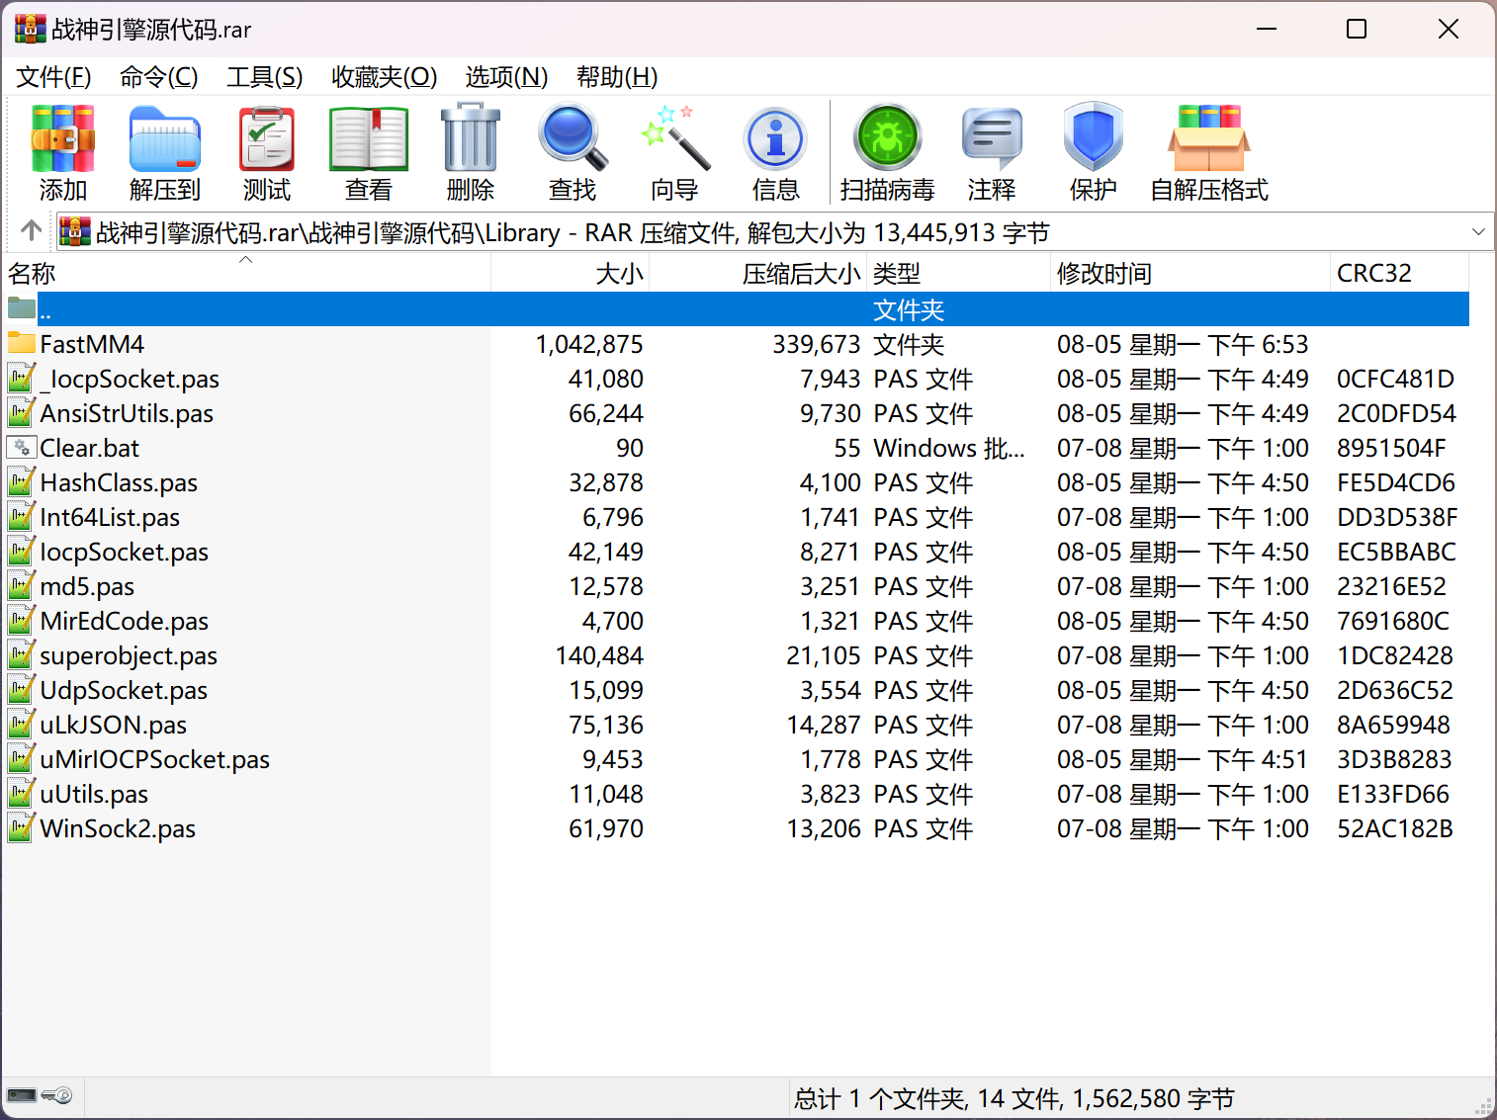1497x1120 pixels.
Task: Select the IocpSocket.pas file
Action: click(x=124, y=552)
